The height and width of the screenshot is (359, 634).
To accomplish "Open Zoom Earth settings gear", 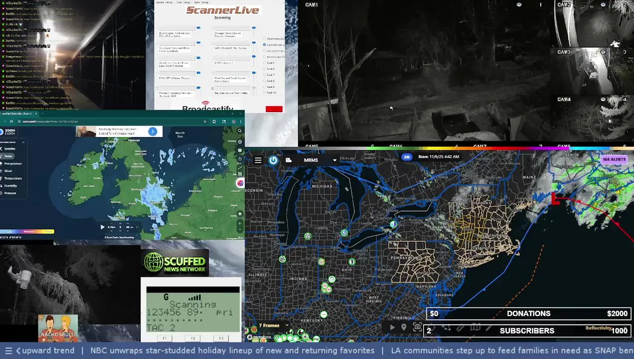I will (240, 142).
